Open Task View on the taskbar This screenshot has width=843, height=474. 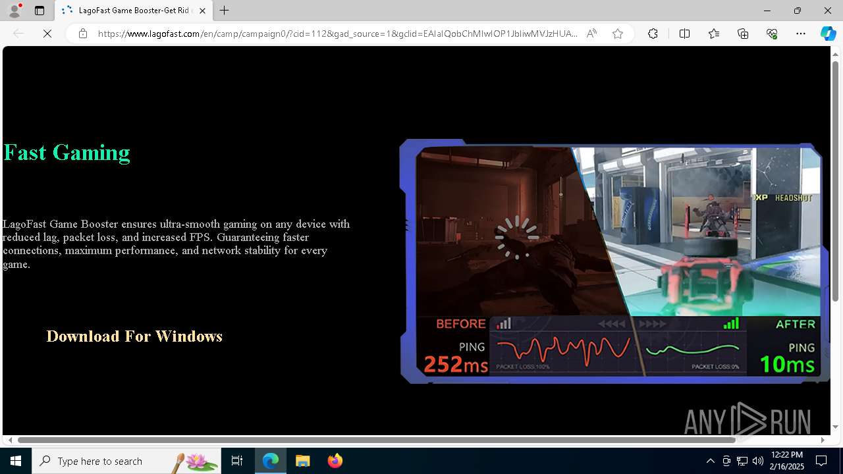(237, 461)
